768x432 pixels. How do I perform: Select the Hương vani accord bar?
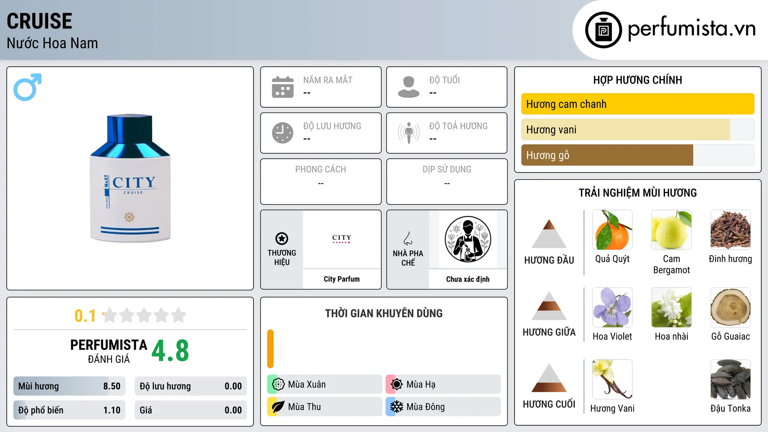pos(638,129)
